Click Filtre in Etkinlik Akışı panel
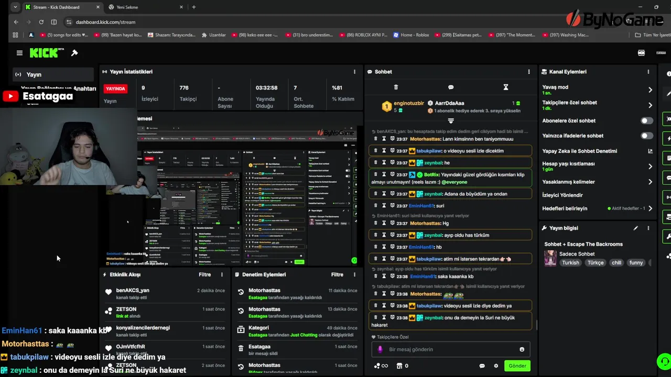The width and height of the screenshot is (671, 377). 204,274
